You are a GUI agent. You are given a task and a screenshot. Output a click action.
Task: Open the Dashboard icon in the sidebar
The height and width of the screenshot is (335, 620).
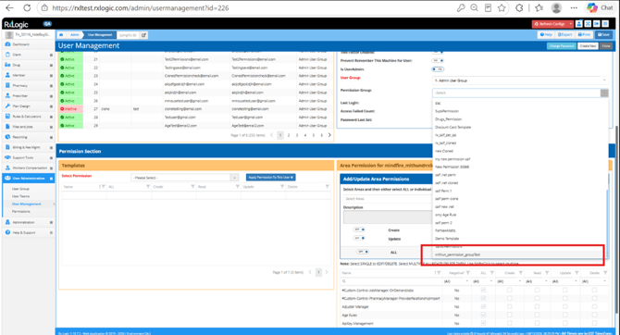pyautogui.click(x=7, y=44)
